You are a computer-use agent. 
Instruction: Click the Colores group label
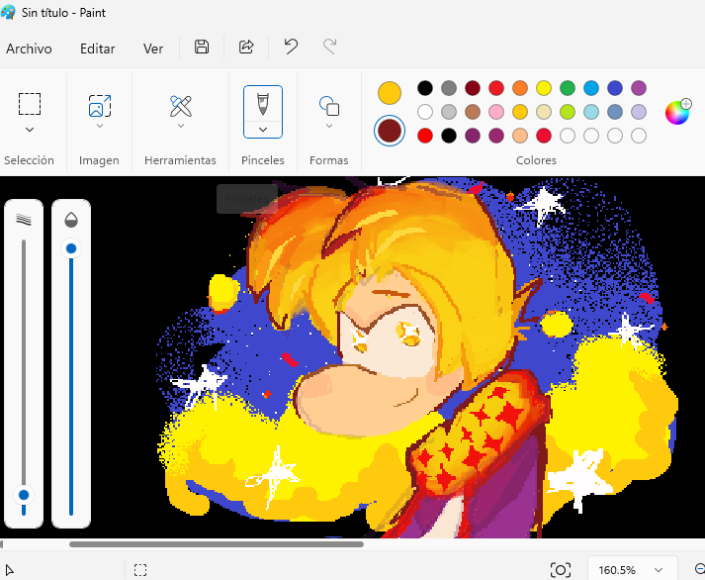click(x=536, y=160)
